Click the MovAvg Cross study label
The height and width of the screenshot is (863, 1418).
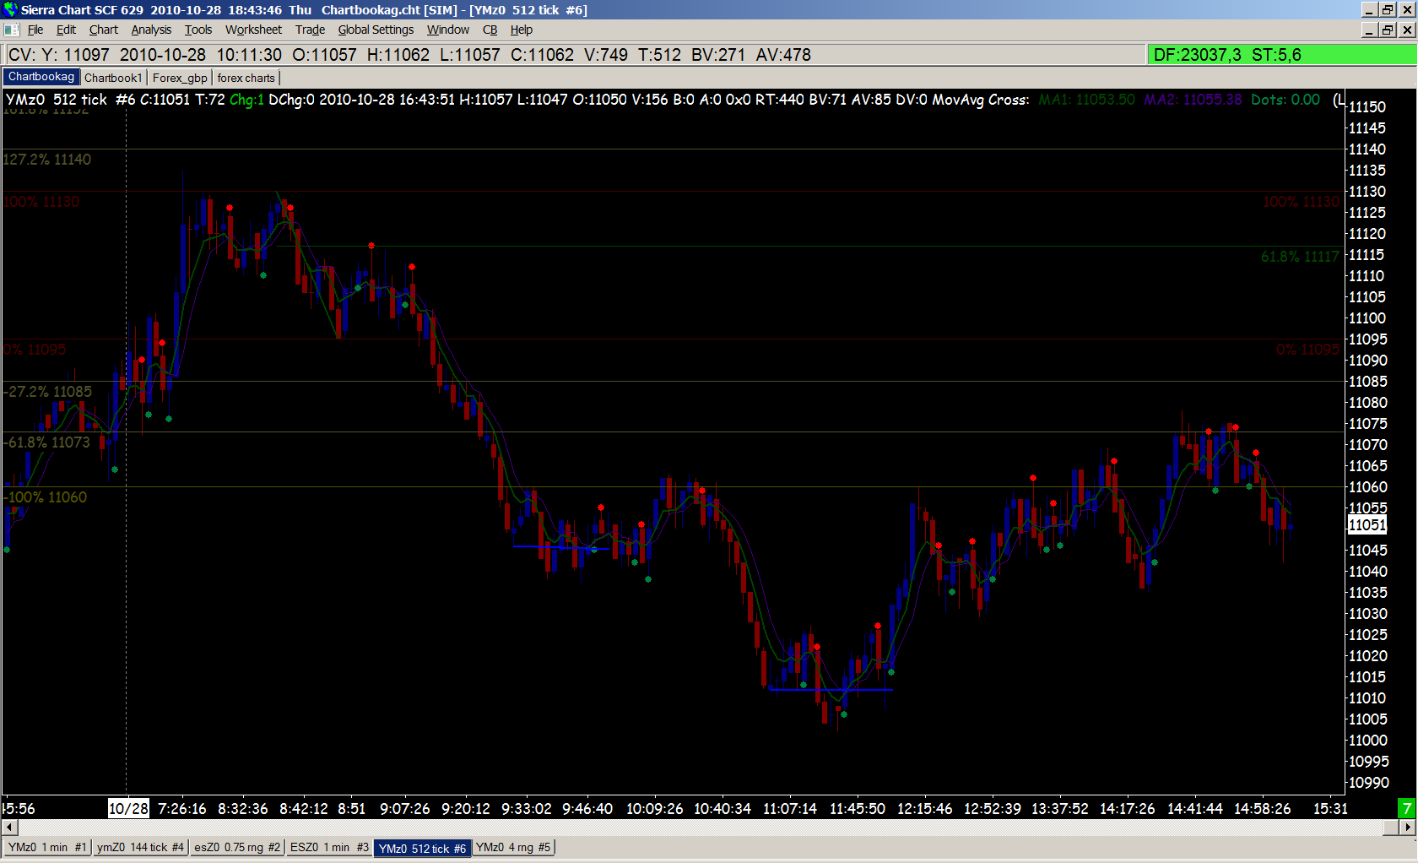(981, 100)
